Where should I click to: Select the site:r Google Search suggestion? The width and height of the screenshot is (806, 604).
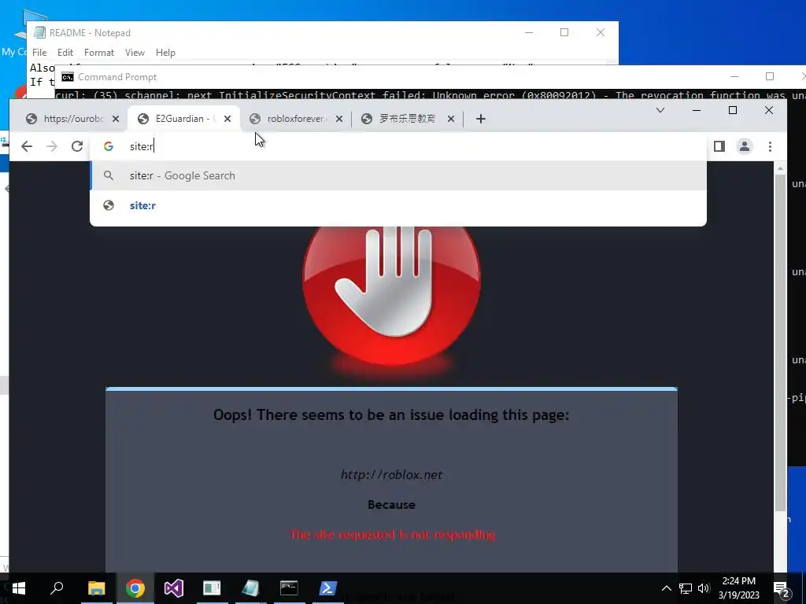[x=397, y=175]
